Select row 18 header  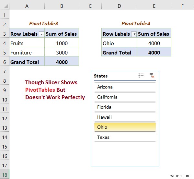5,175
